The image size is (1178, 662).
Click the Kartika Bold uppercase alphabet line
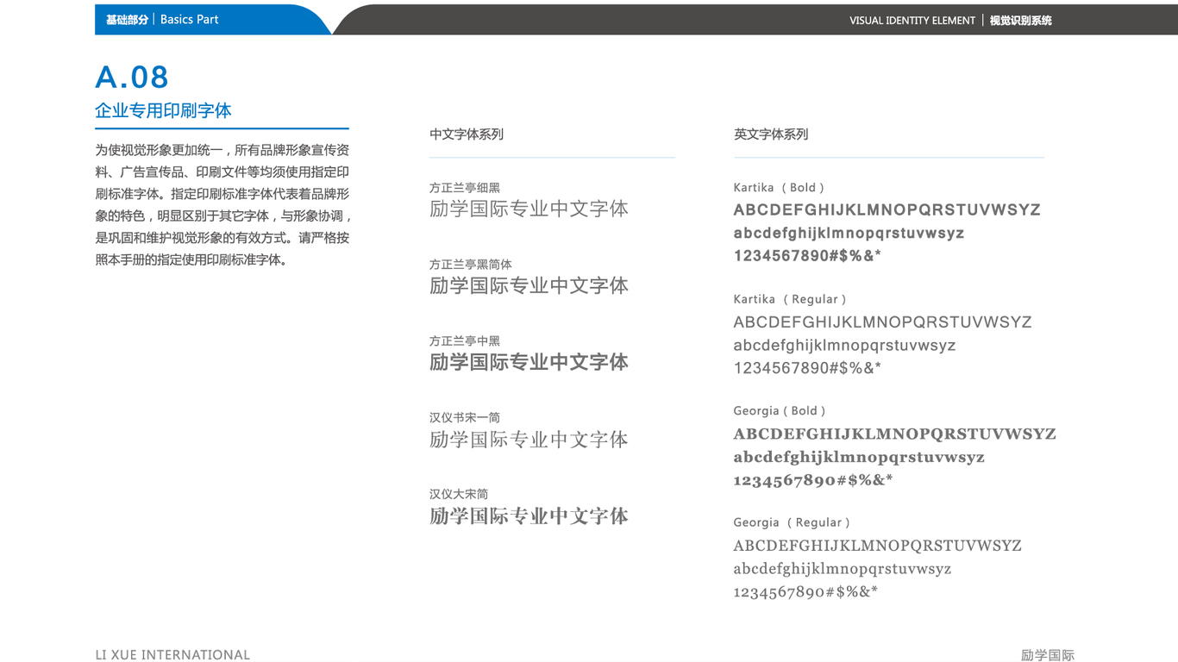887,210
